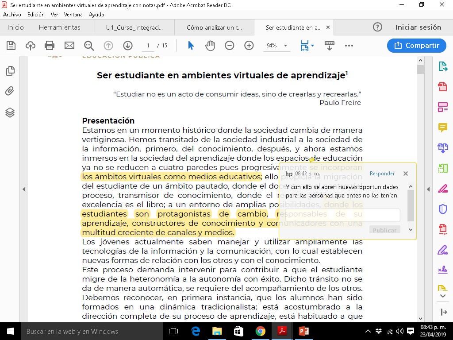Click the comment reply text field
The image size is (453, 340).
[342, 215]
